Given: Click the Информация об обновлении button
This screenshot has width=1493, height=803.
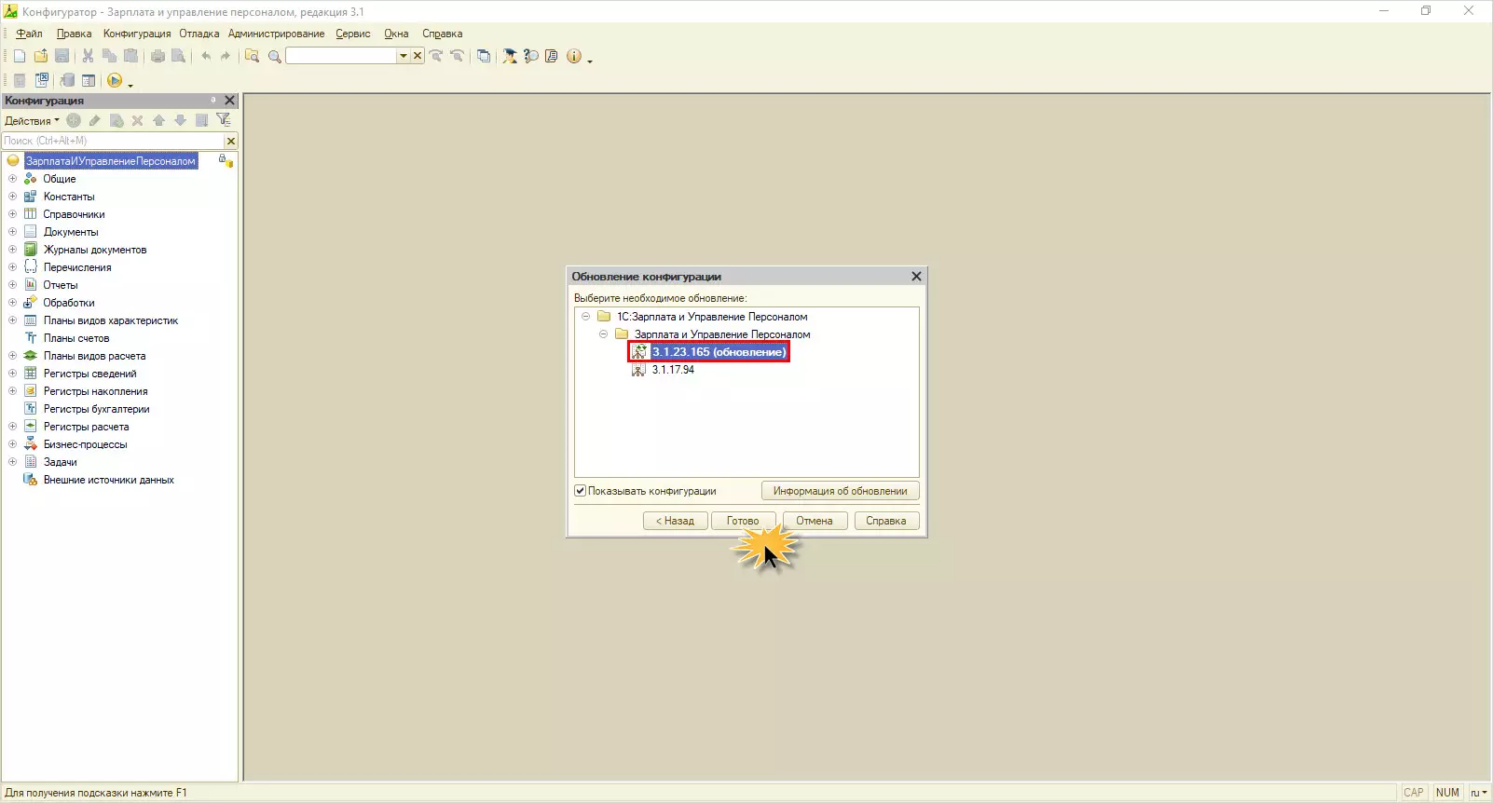Looking at the screenshot, I should click(841, 491).
